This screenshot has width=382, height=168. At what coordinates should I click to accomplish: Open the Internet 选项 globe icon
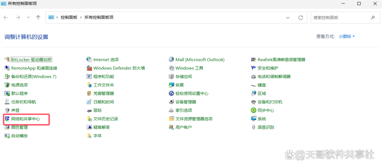[x=89, y=60]
